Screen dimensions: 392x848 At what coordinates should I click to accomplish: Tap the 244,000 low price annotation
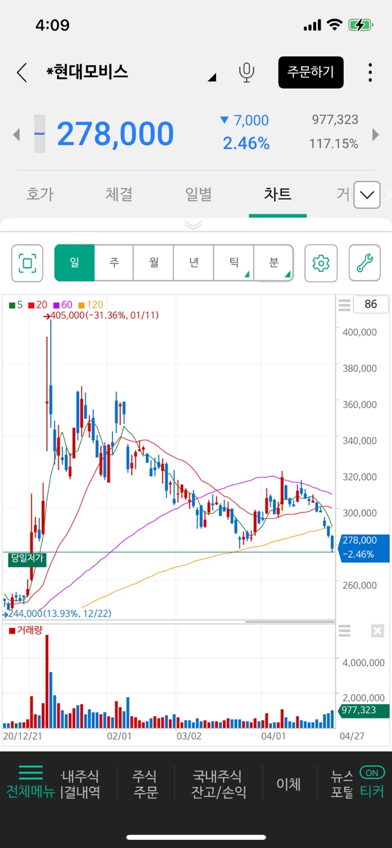click(57, 614)
